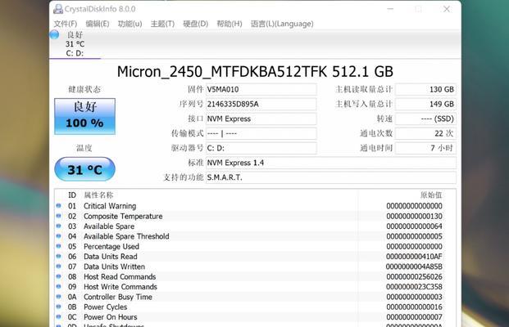Click raw value 00000000000016
This screenshot has width=509, height=327.
[414, 307]
